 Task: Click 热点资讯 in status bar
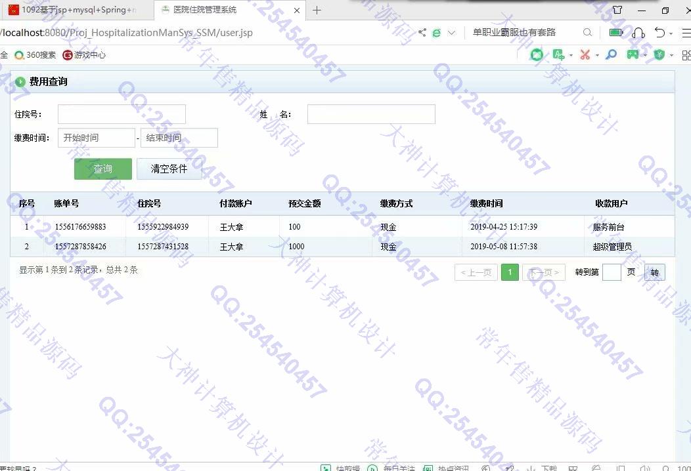[x=446, y=468]
